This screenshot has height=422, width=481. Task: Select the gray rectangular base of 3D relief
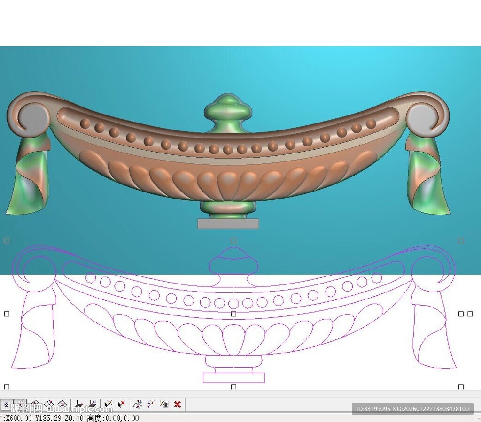(228, 223)
